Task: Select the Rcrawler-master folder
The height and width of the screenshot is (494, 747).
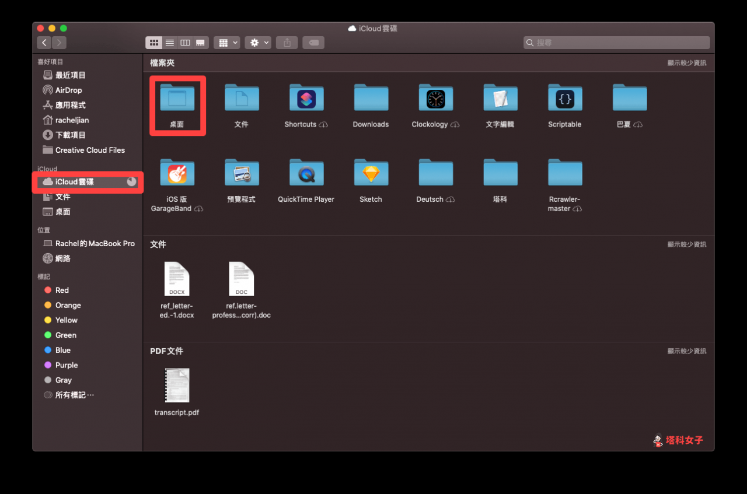Action: click(565, 172)
